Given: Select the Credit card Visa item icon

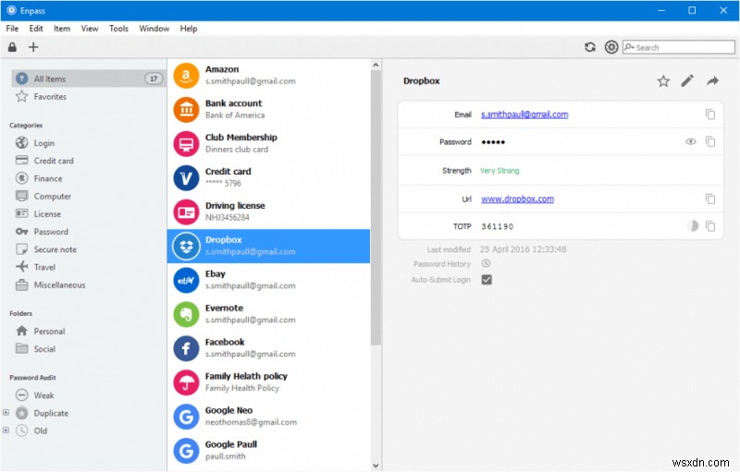Looking at the screenshot, I should [186, 177].
